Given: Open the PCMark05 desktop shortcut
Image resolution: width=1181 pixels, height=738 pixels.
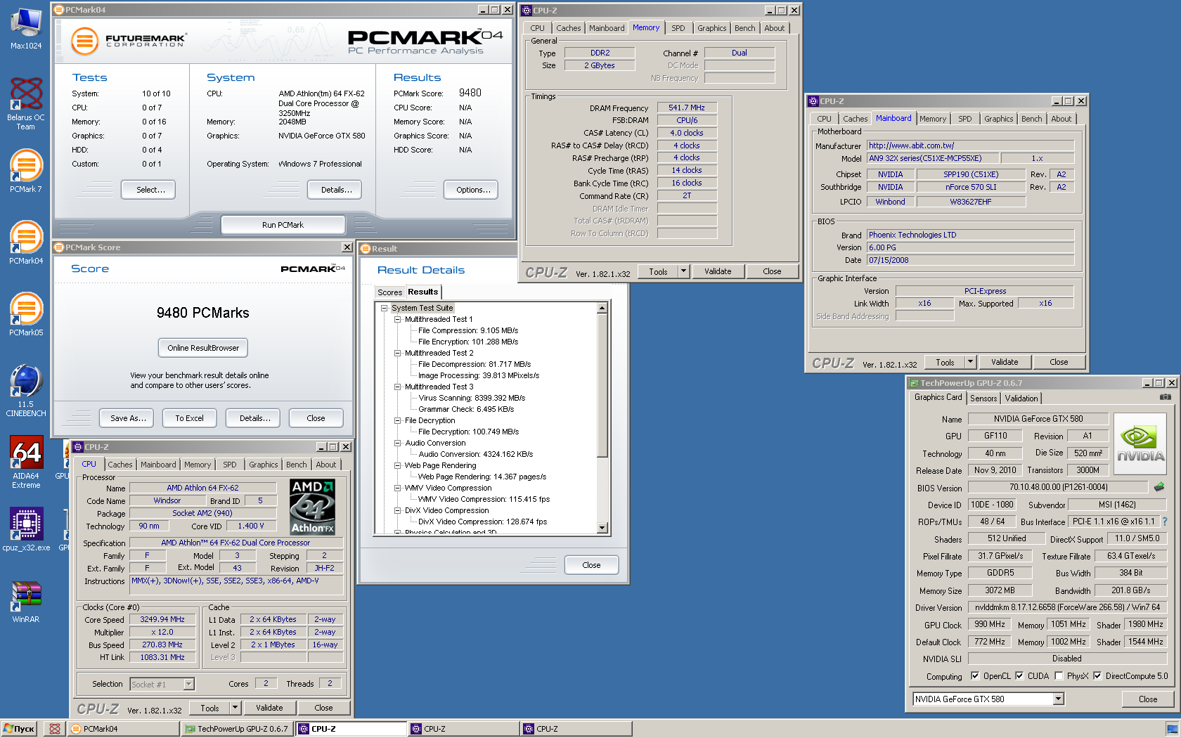Looking at the screenshot, I should click(26, 314).
